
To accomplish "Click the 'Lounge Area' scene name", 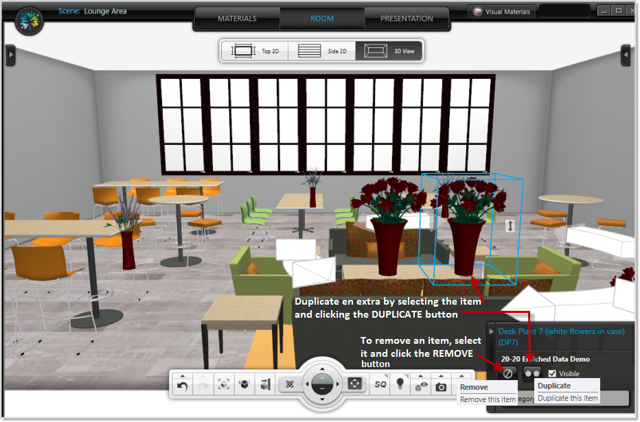I will (x=105, y=11).
